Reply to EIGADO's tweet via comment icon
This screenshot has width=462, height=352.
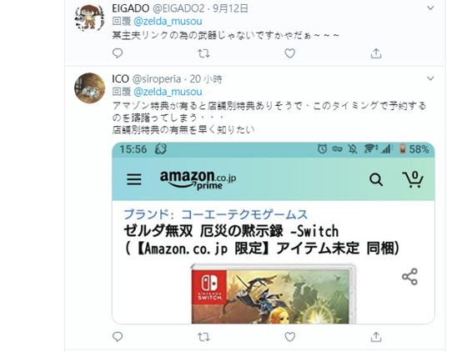click(x=118, y=53)
